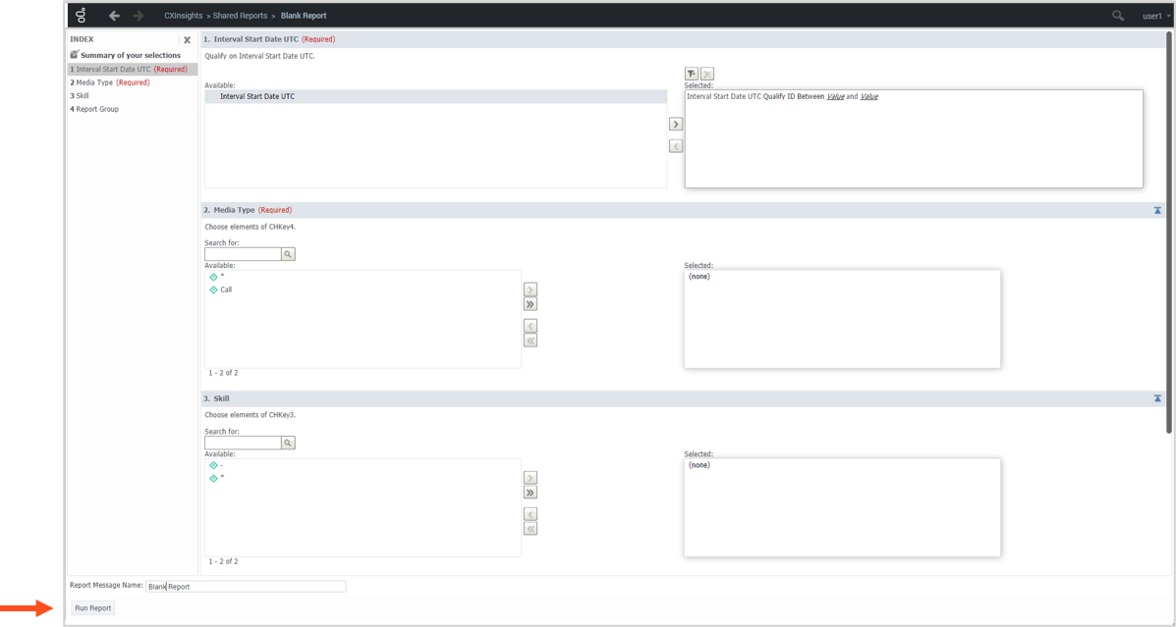Click Media Type search magnifier button
The image size is (1176, 627).
click(x=288, y=254)
